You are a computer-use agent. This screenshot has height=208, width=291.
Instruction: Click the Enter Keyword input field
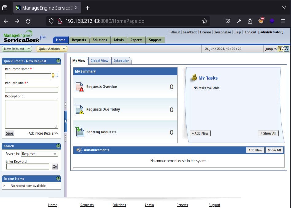[28, 166]
